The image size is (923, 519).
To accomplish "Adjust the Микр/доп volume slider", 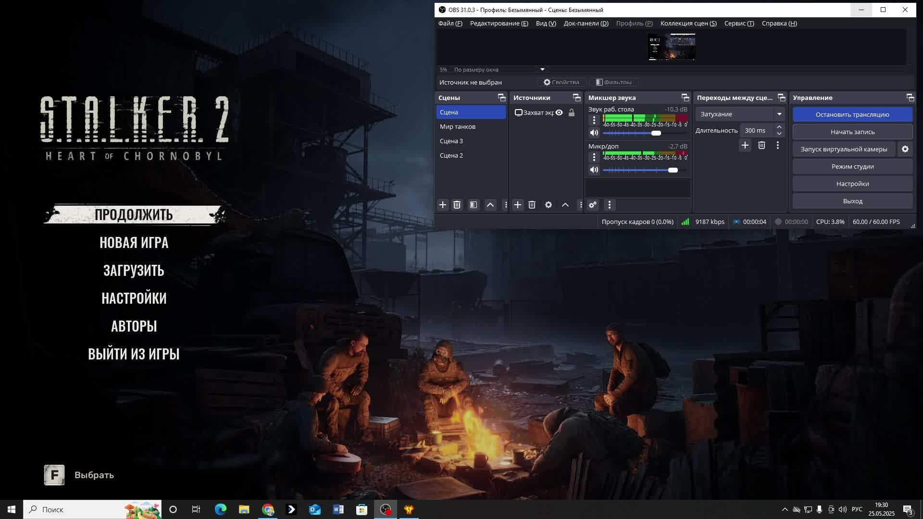I will pyautogui.click(x=673, y=170).
